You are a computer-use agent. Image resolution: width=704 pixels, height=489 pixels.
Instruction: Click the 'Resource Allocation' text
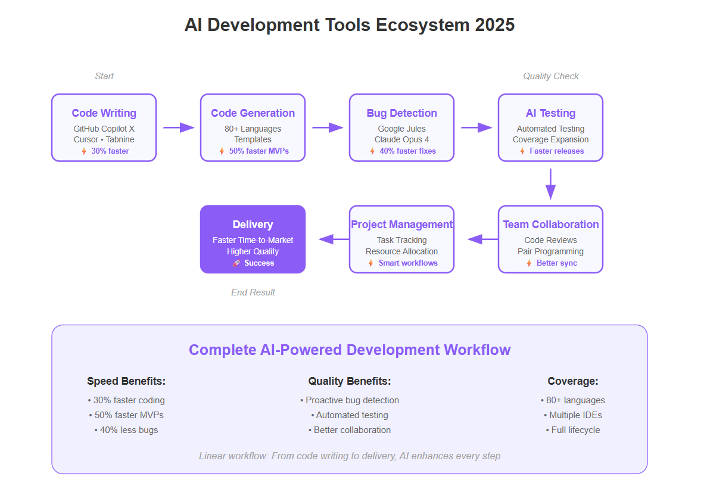[402, 251]
